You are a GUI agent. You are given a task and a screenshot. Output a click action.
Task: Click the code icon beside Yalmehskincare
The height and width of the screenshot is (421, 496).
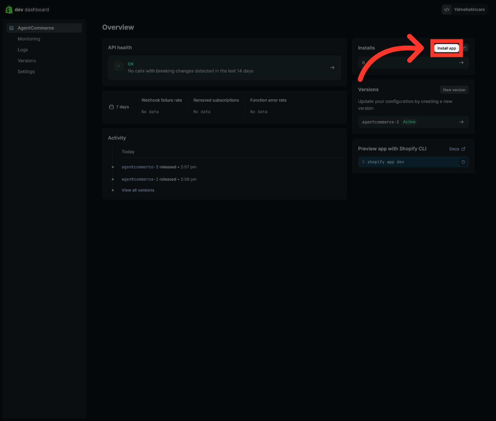[x=447, y=9]
